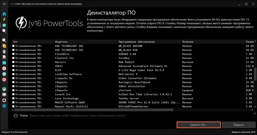This screenshot has width=257, height=135.
Task: Sort by the Влияние column header
Action: coord(213,42)
